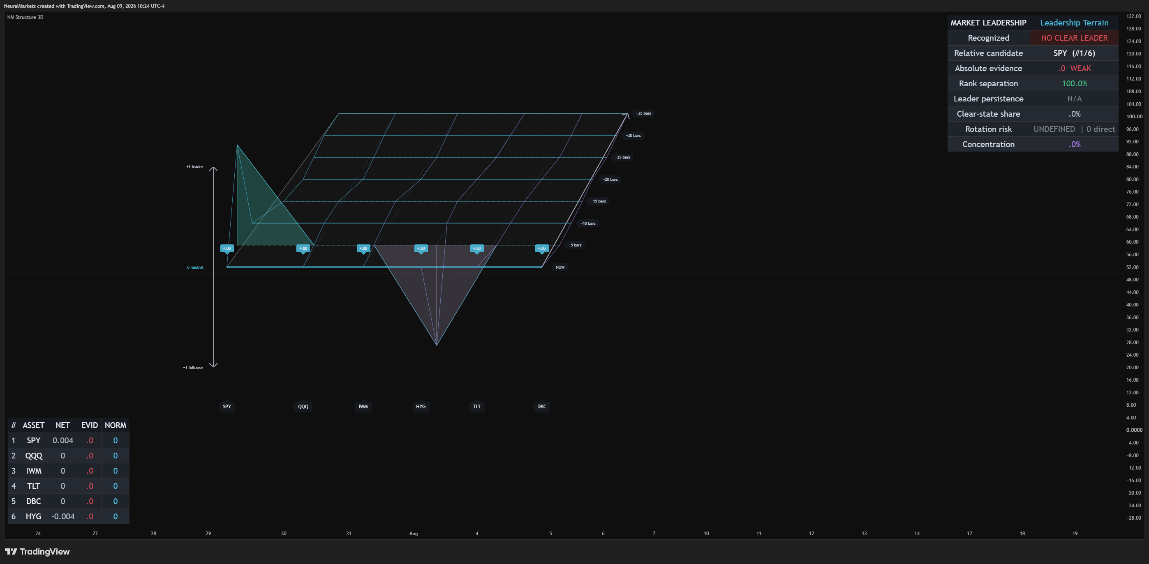Click the +1 leader axis label
Screen dimensions: 1149x564
click(194, 167)
